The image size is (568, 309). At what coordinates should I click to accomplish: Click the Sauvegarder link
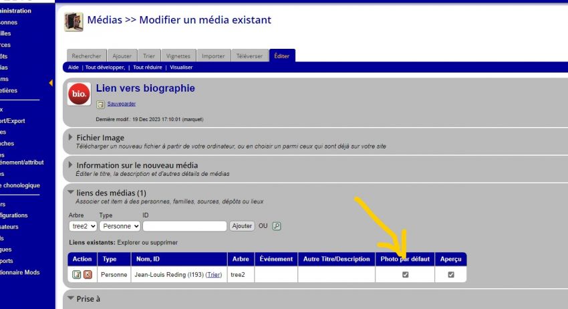pos(122,105)
